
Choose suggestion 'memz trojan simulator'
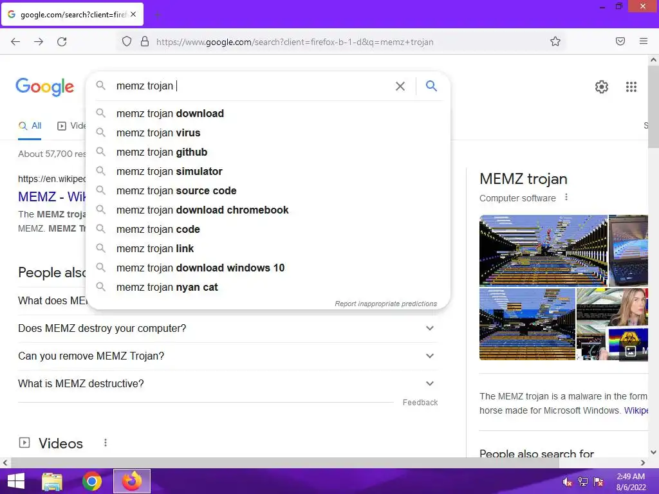268,171
